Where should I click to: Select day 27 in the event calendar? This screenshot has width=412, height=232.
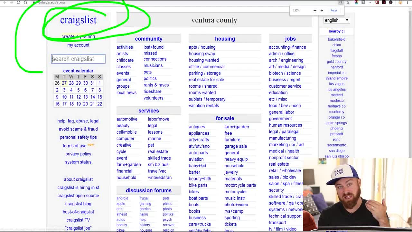[x=64, y=83]
